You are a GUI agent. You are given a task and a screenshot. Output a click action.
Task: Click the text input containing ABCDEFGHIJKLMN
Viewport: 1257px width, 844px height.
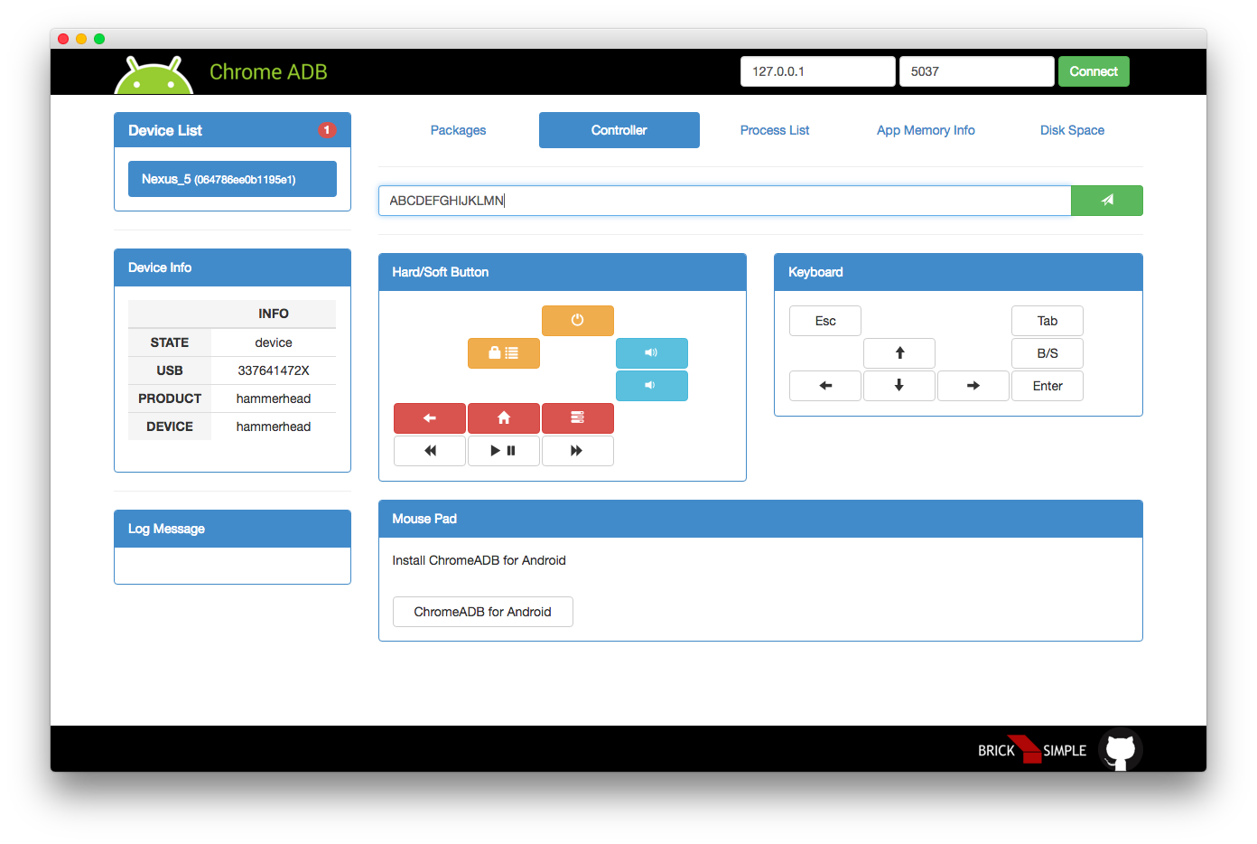pos(725,201)
